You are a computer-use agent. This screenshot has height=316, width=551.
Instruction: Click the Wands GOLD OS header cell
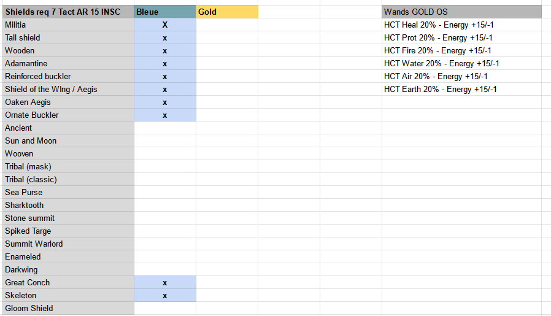click(461, 12)
